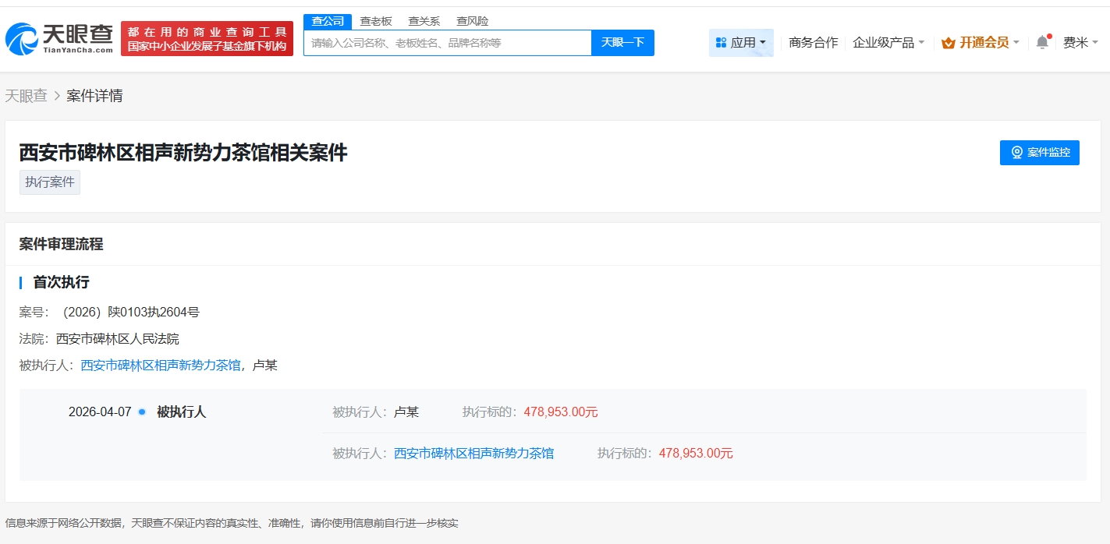
Task: Click the 天眼查 breadcrumb link
Action: (26, 96)
